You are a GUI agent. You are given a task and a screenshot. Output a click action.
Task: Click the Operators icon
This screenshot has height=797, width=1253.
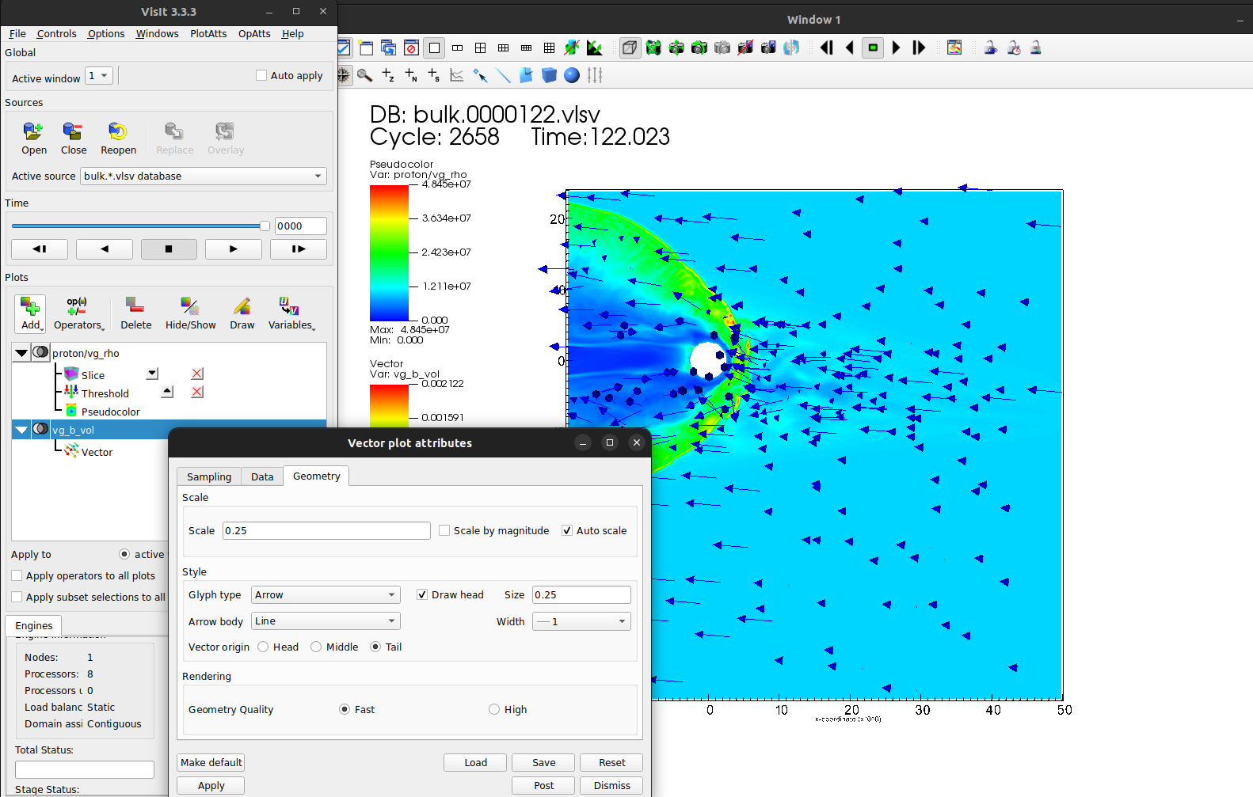pyautogui.click(x=77, y=307)
